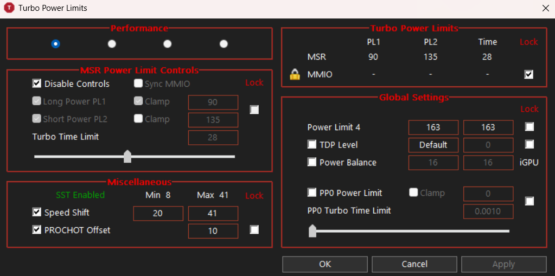
Task: Click the Cancel button
Action: (414, 264)
